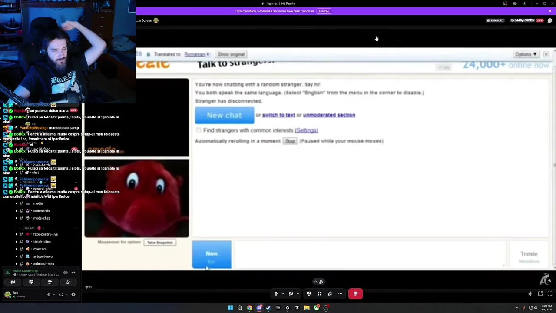
Task: Open more options ellipsis in the call bar
Action: 340,293
